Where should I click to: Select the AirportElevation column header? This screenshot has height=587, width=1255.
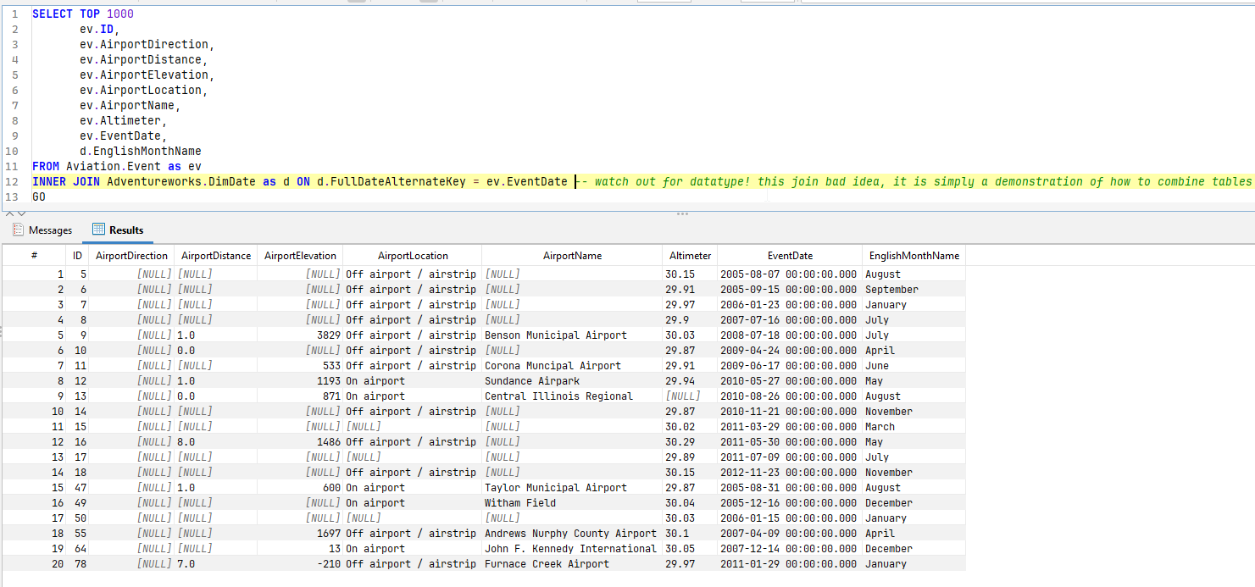[x=300, y=256]
